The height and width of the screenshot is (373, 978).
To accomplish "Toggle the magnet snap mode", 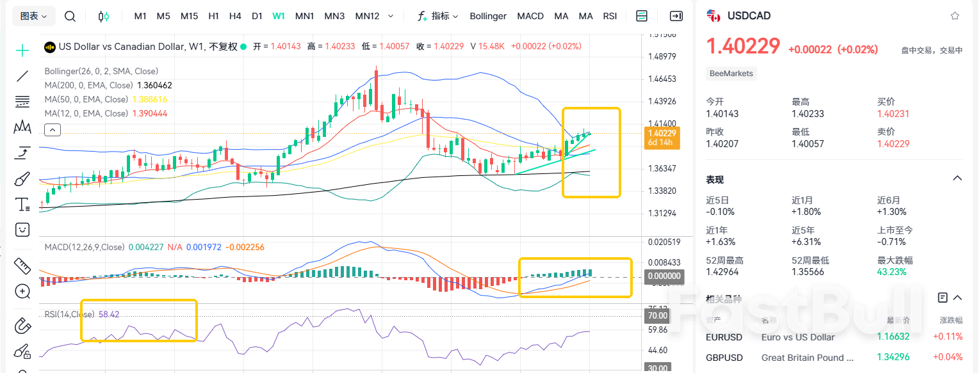I will point(22,325).
